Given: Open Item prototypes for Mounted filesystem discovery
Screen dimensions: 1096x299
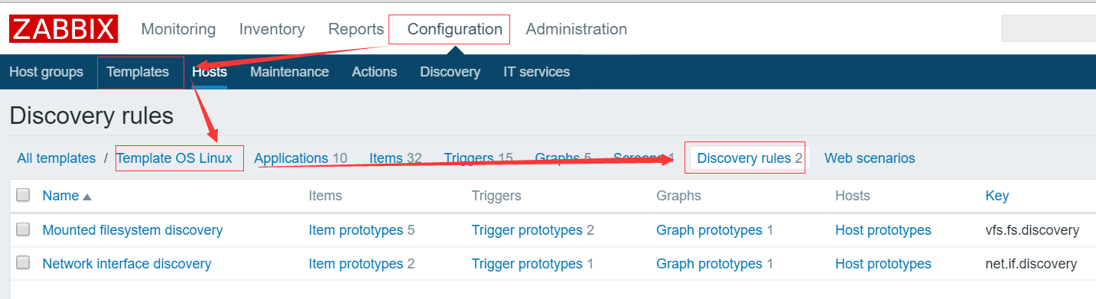Looking at the screenshot, I should click(356, 230).
